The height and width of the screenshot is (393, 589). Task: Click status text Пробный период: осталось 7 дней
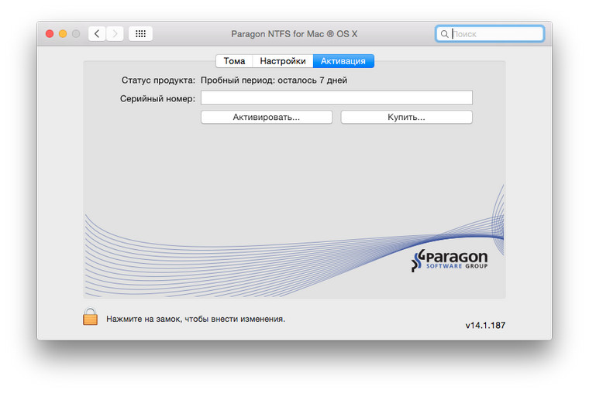(x=274, y=80)
